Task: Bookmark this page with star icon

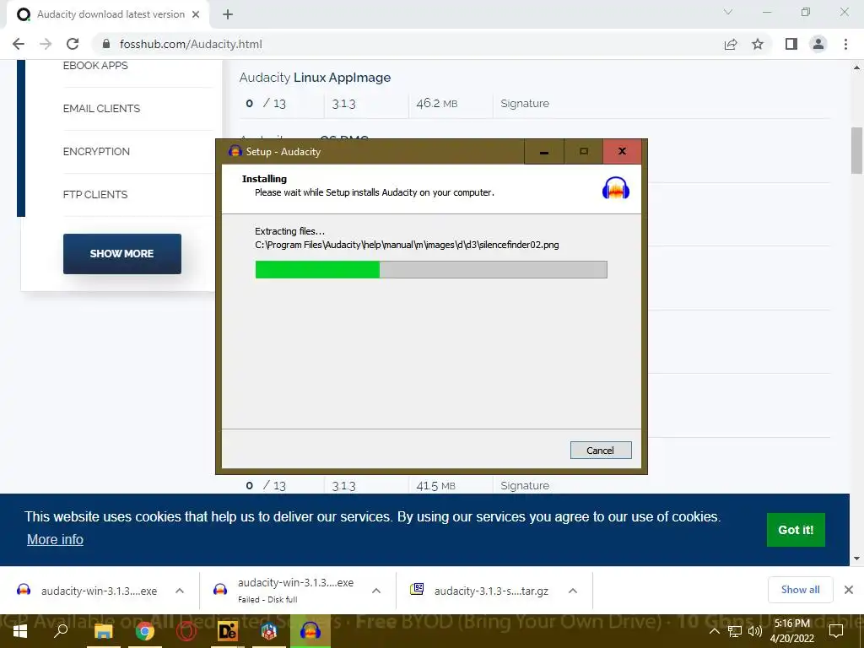Action: pyautogui.click(x=758, y=44)
